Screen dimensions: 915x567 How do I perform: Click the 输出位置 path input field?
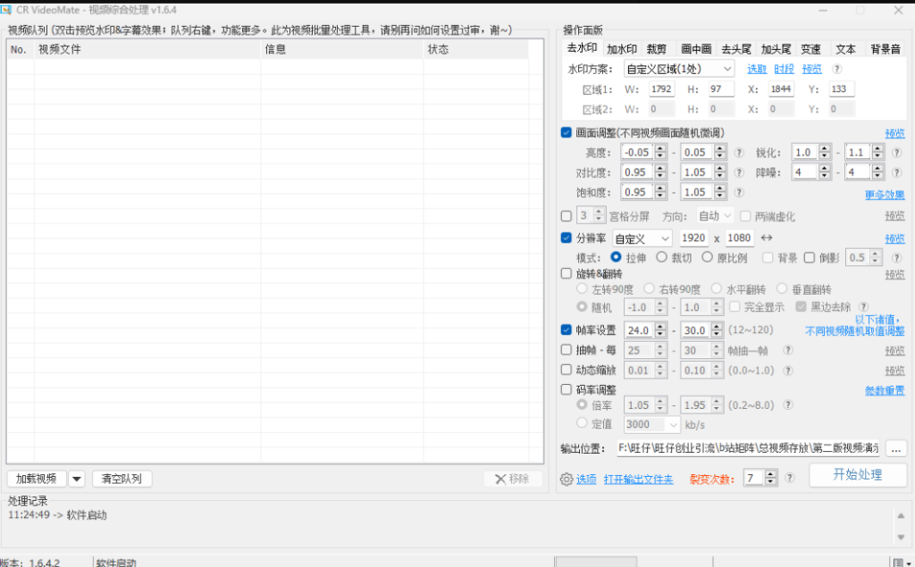(x=751, y=449)
